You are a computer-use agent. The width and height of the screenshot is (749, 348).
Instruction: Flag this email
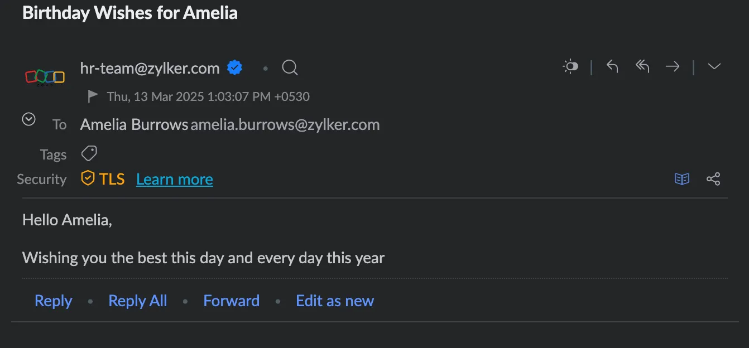[93, 96]
